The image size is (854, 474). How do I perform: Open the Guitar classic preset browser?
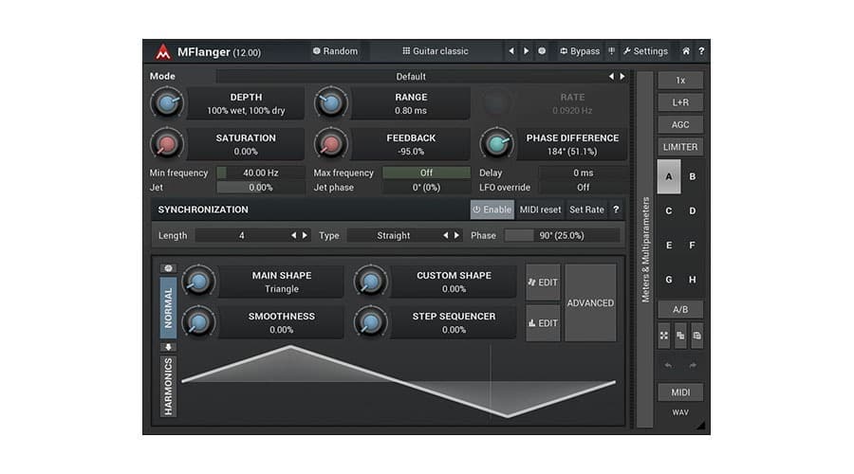tap(436, 51)
